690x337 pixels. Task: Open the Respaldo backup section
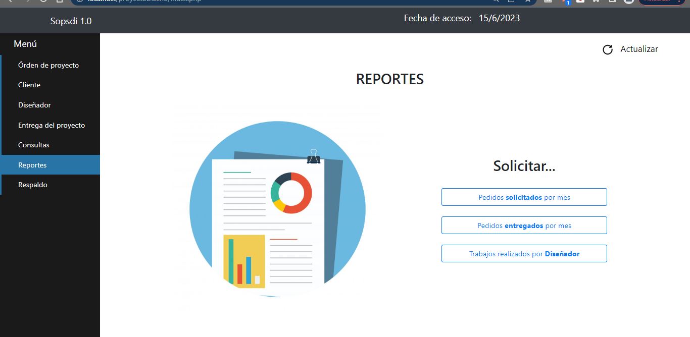click(33, 185)
